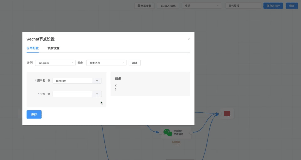Image resolution: width=301 pixels, height=160 pixels.
Task: Click the info icon next to 内容
Action: pos(49,94)
